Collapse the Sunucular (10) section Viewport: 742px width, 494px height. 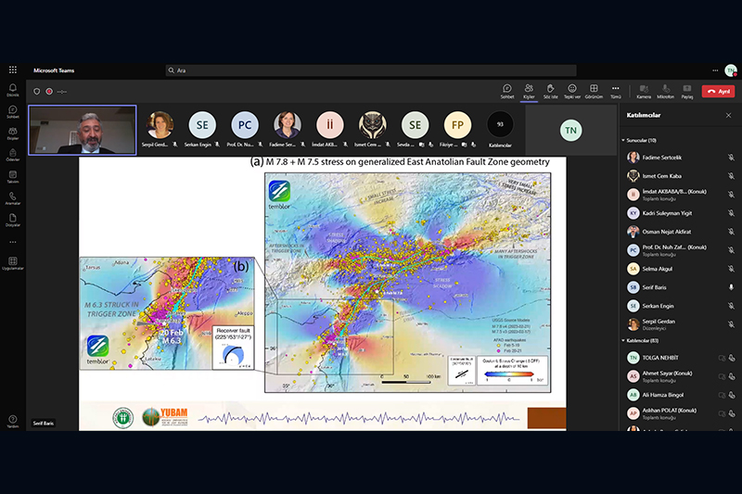coord(622,140)
